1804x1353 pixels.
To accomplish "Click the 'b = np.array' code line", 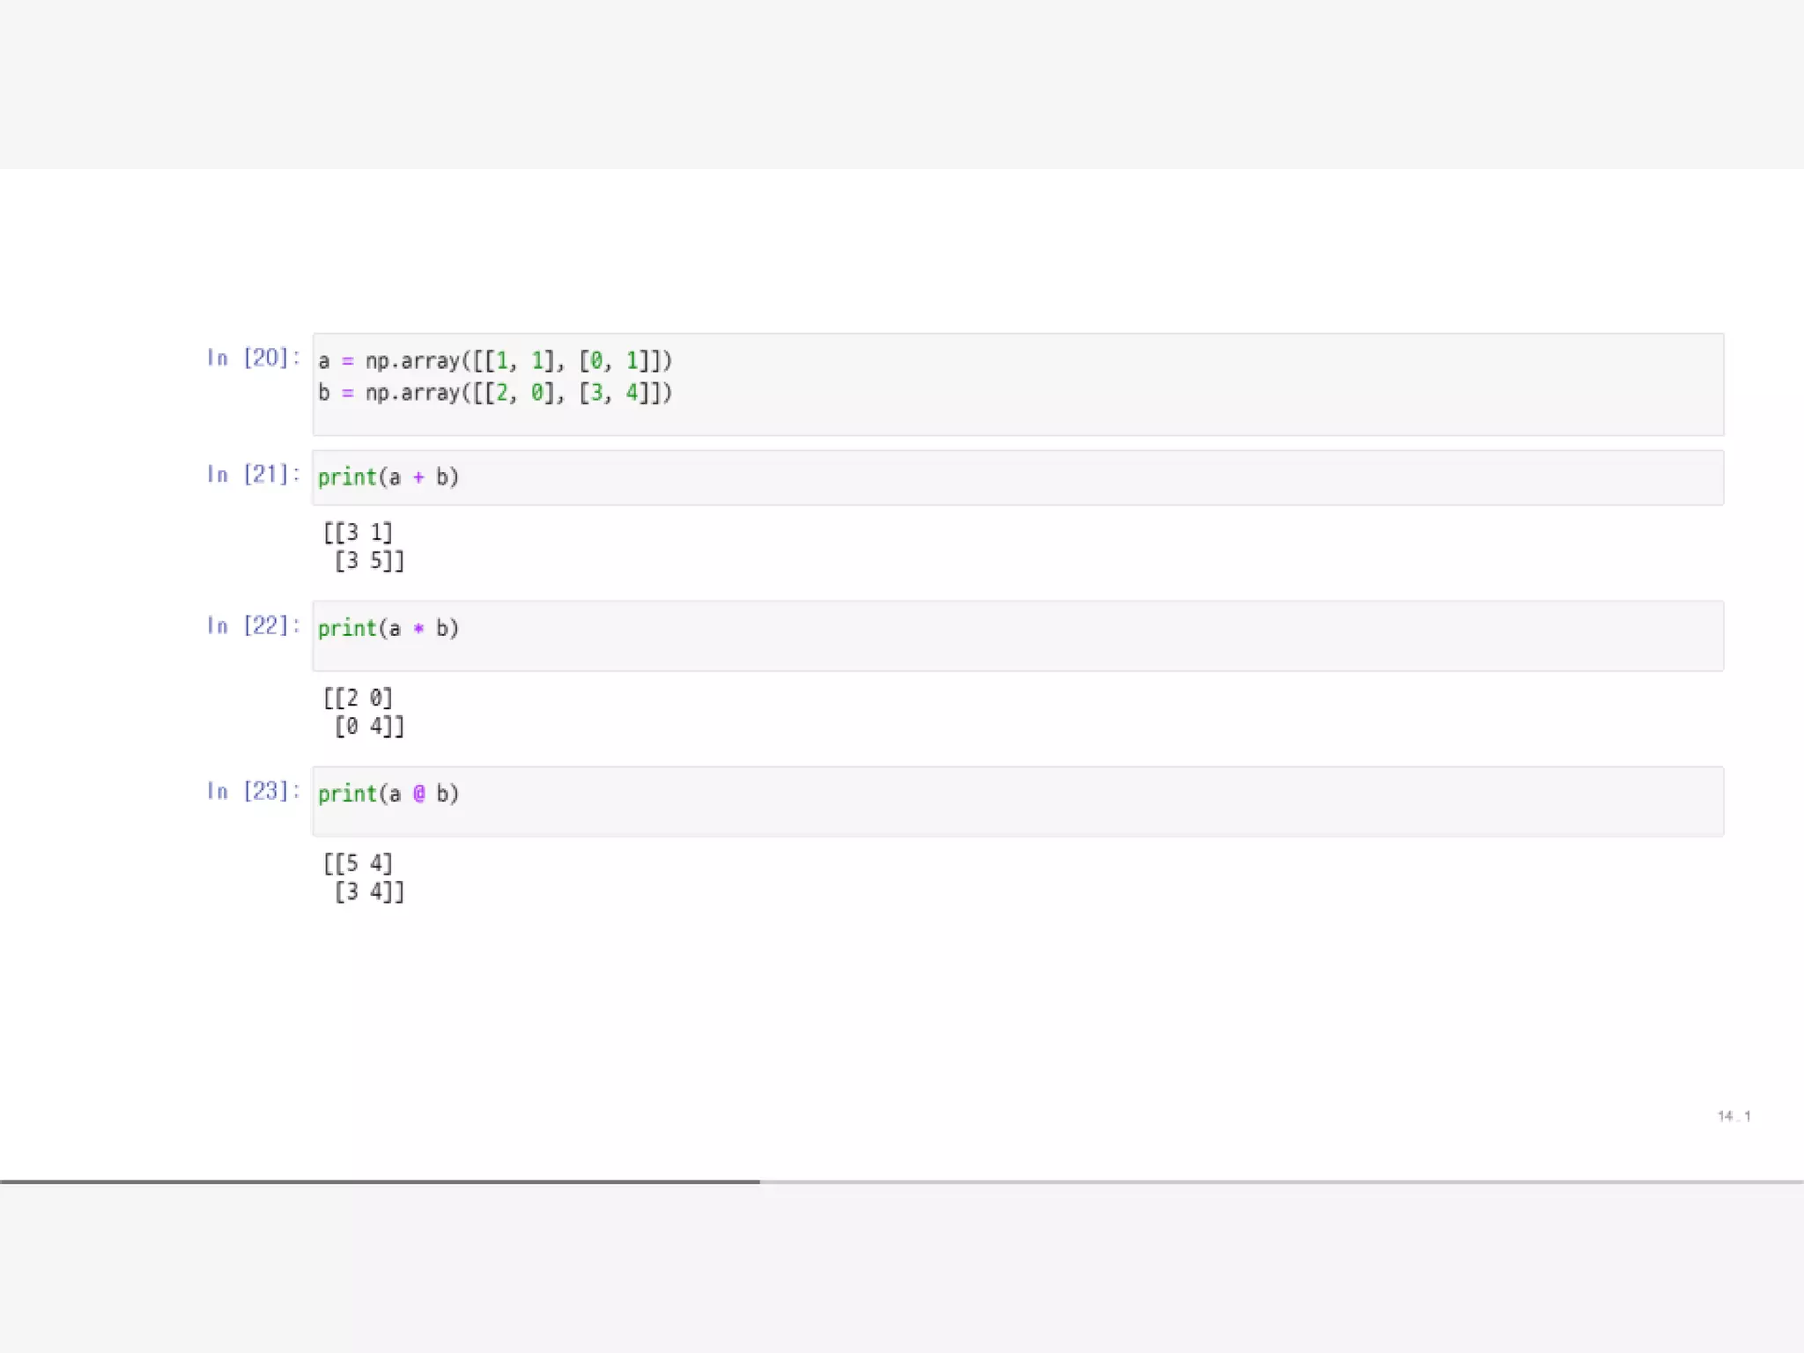I will tap(495, 393).
